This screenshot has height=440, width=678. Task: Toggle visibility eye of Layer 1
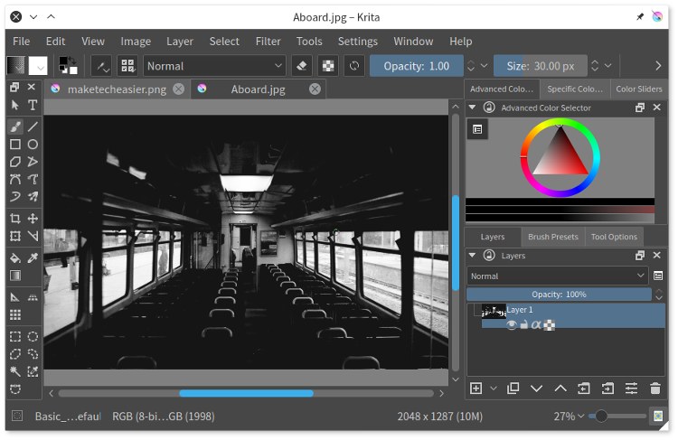[x=512, y=324]
